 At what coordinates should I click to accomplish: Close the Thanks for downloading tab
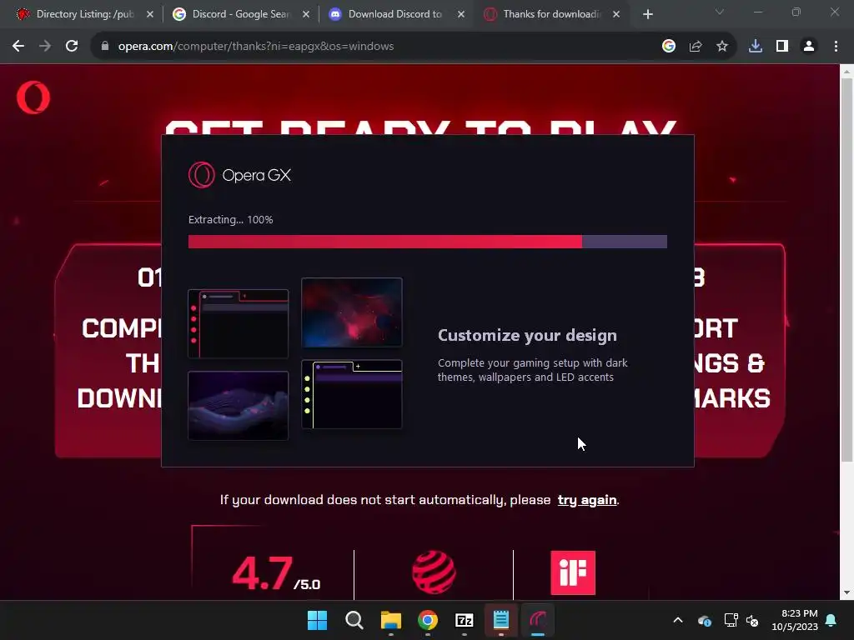click(616, 14)
